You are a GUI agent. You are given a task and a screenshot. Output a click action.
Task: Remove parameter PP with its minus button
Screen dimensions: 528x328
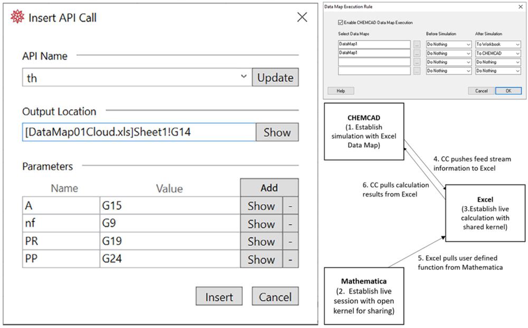[290, 259]
